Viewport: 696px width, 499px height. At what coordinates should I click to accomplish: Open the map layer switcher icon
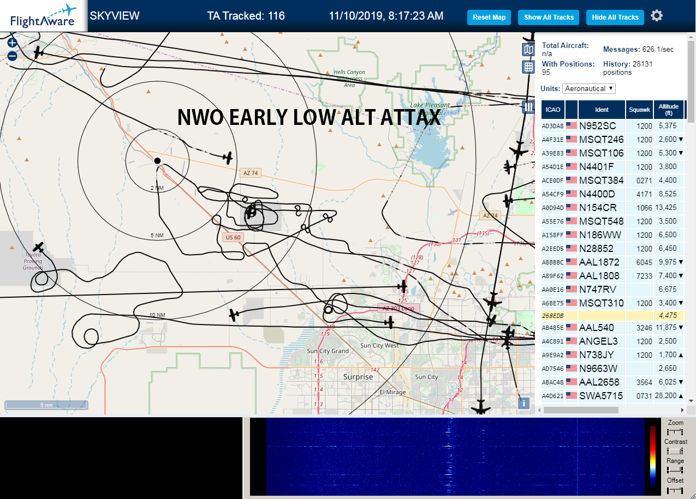(528, 50)
